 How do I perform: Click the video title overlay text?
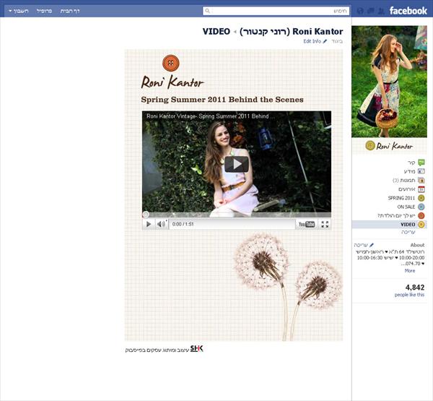(211, 116)
